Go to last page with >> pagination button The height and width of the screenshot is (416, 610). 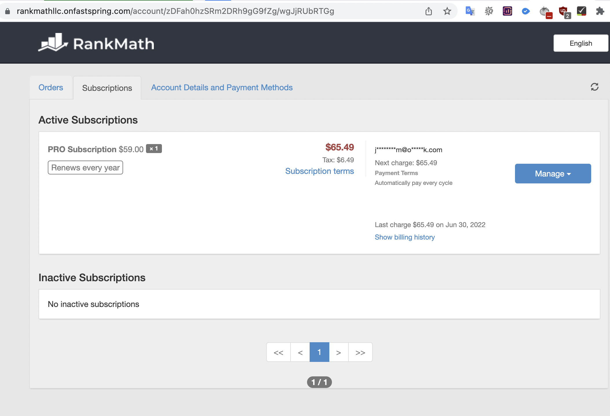pos(360,352)
